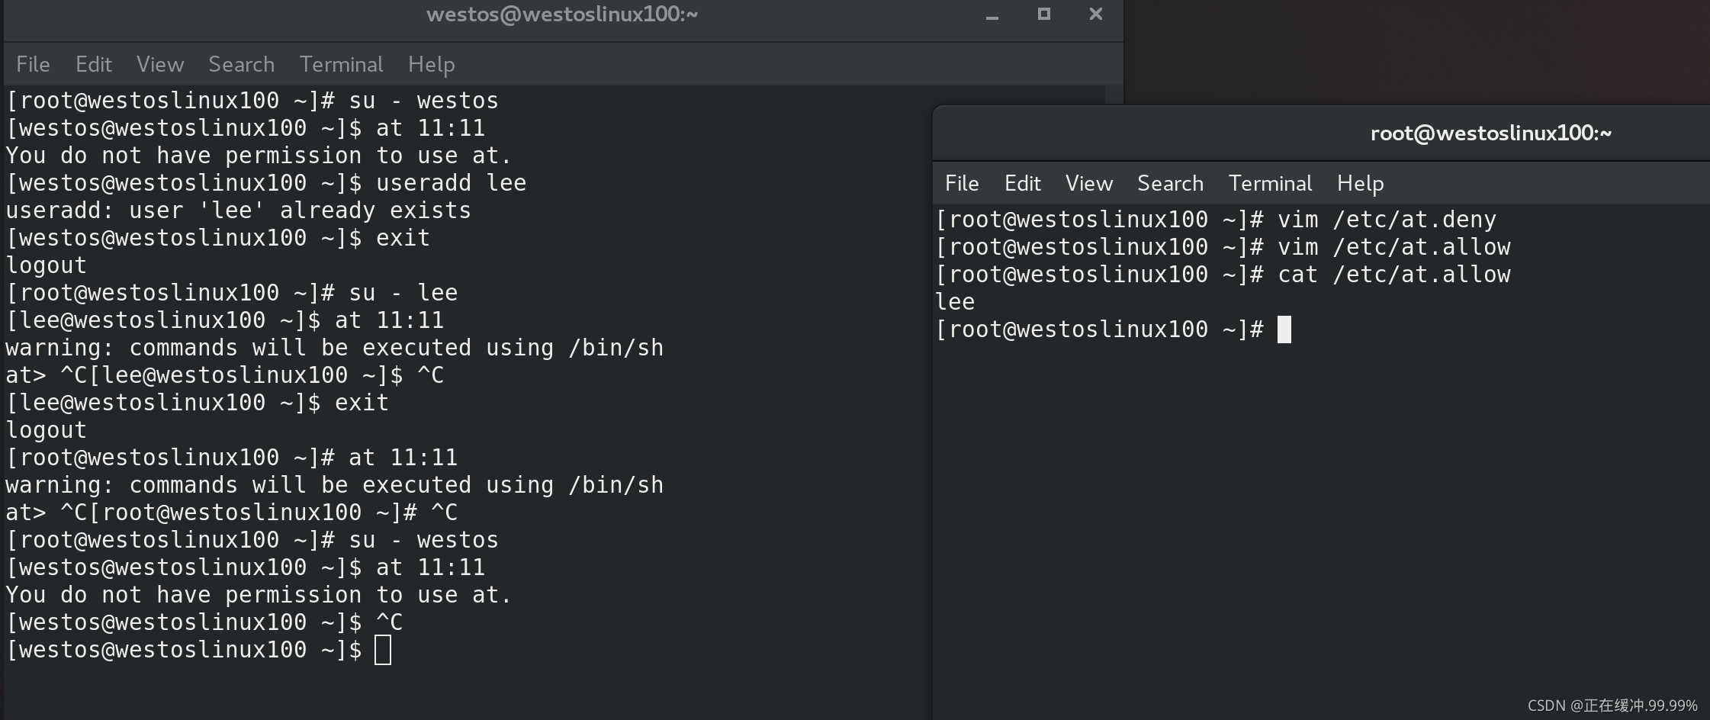Screen dimensions: 1710x720
Task: Open Edit menu in westos terminal window
Action: tap(94, 64)
